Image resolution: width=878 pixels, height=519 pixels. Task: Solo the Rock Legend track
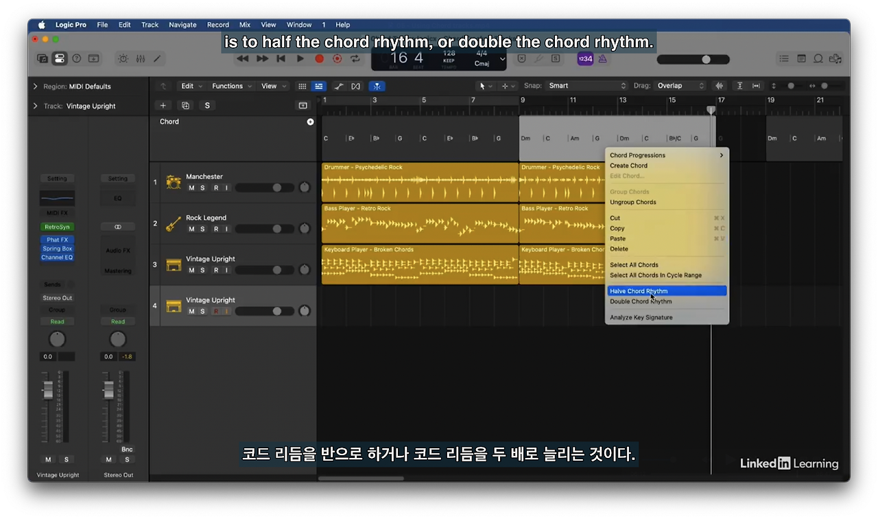click(x=202, y=229)
